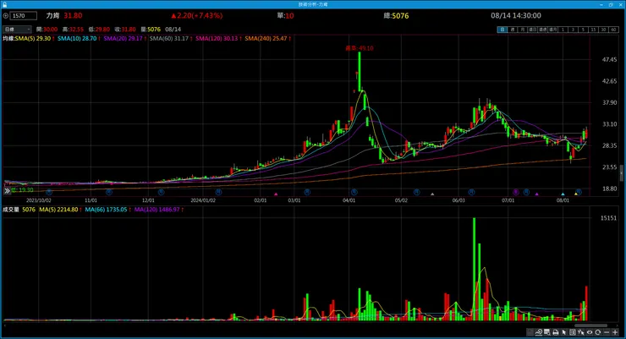Click the SMA(60) 31.17 indicator label
The width and height of the screenshot is (626, 339).
pyautogui.click(x=169, y=38)
